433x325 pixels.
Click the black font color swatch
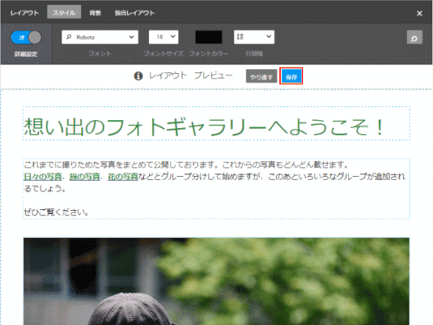[208, 37]
